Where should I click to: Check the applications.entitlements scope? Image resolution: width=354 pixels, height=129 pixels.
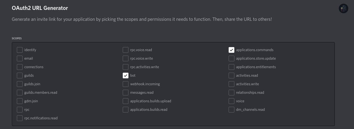pyautogui.click(x=231, y=67)
